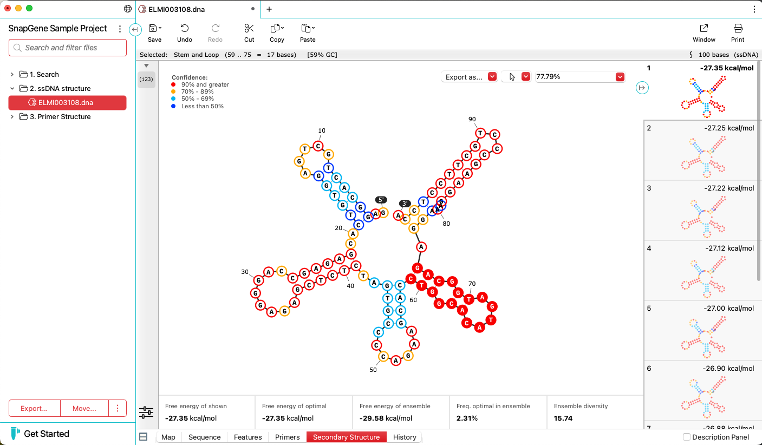Open the Export as... dropdown
Screen dimensions: 762x445
(x=469, y=77)
